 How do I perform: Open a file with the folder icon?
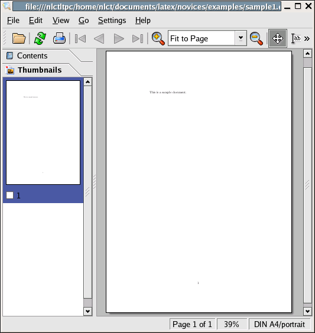[x=19, y=38]
